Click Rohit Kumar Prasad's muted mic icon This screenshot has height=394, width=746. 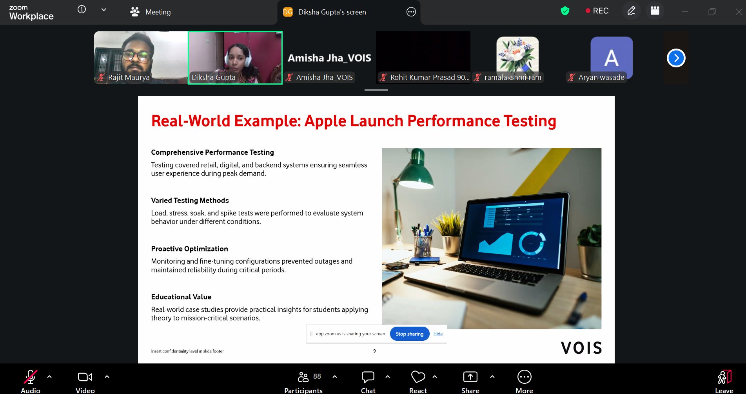coord(383,78)
